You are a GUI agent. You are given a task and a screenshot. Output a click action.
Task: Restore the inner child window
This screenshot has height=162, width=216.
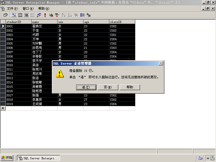pyautogui.click(x=208, y=9)
